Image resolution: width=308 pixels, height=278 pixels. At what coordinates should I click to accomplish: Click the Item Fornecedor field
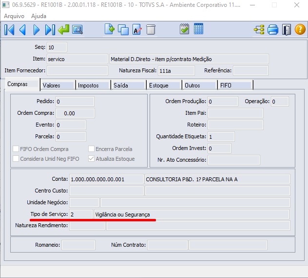point(77,70)
